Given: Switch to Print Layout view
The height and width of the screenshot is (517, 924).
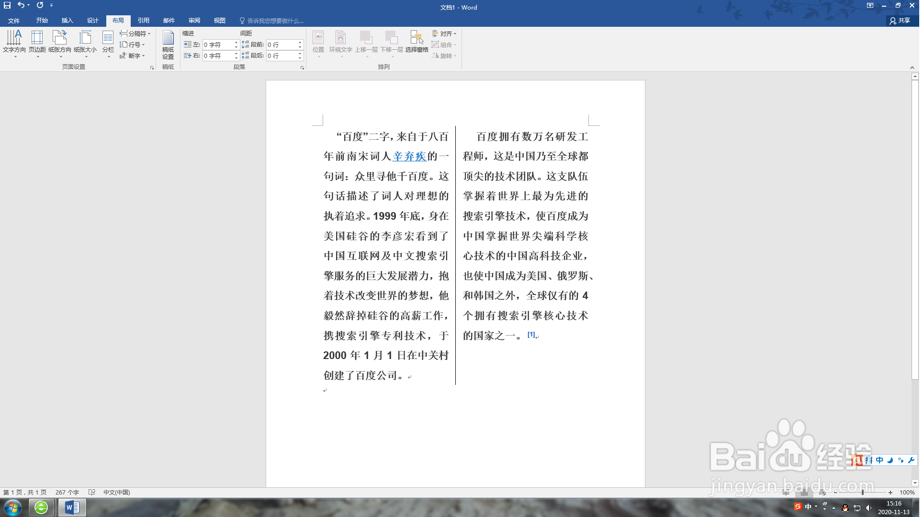Looking at the screenshot, I should click(x=804, y=492).
